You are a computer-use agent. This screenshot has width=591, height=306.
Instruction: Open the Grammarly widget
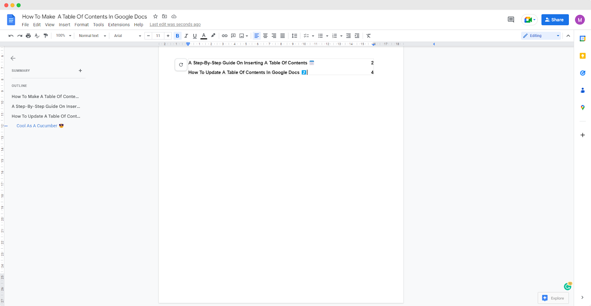point(568,286)
